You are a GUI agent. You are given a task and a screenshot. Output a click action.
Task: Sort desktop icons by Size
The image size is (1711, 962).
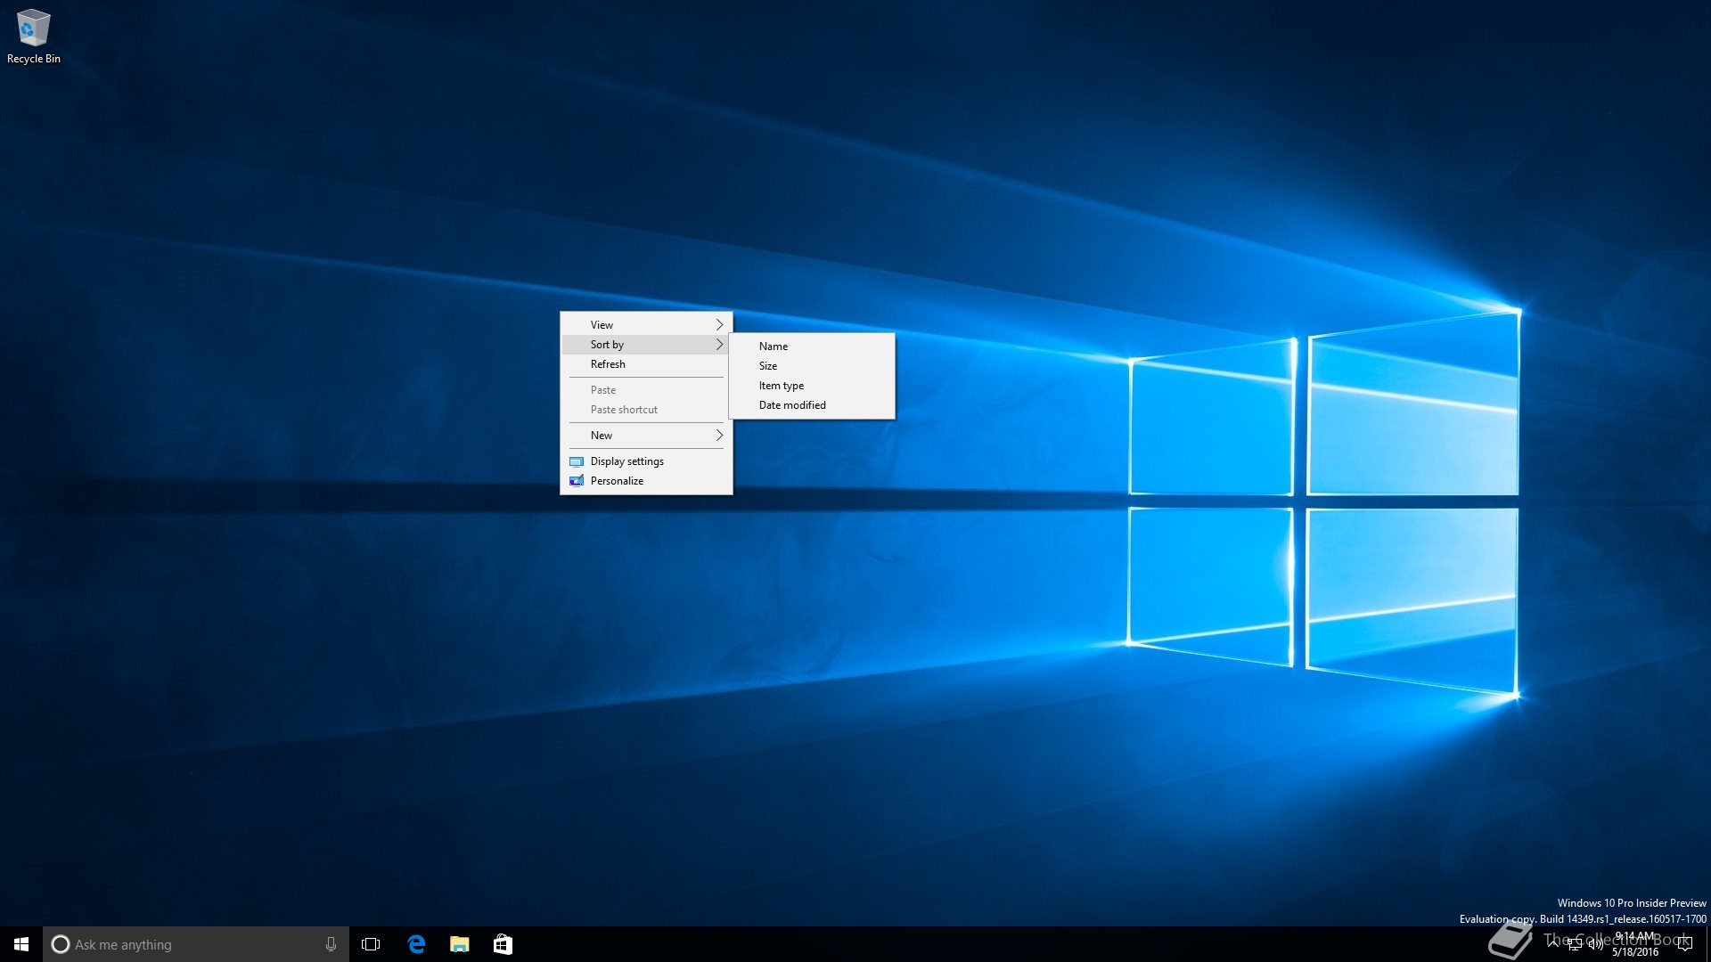812,366
